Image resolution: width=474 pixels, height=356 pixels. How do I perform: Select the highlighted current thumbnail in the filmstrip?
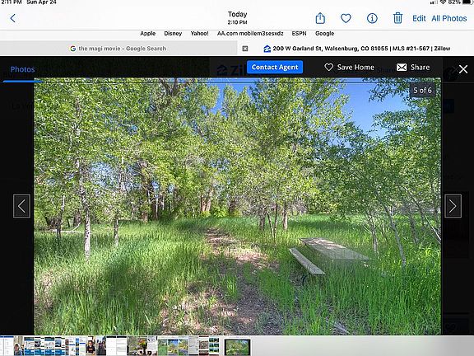[237, 347]
